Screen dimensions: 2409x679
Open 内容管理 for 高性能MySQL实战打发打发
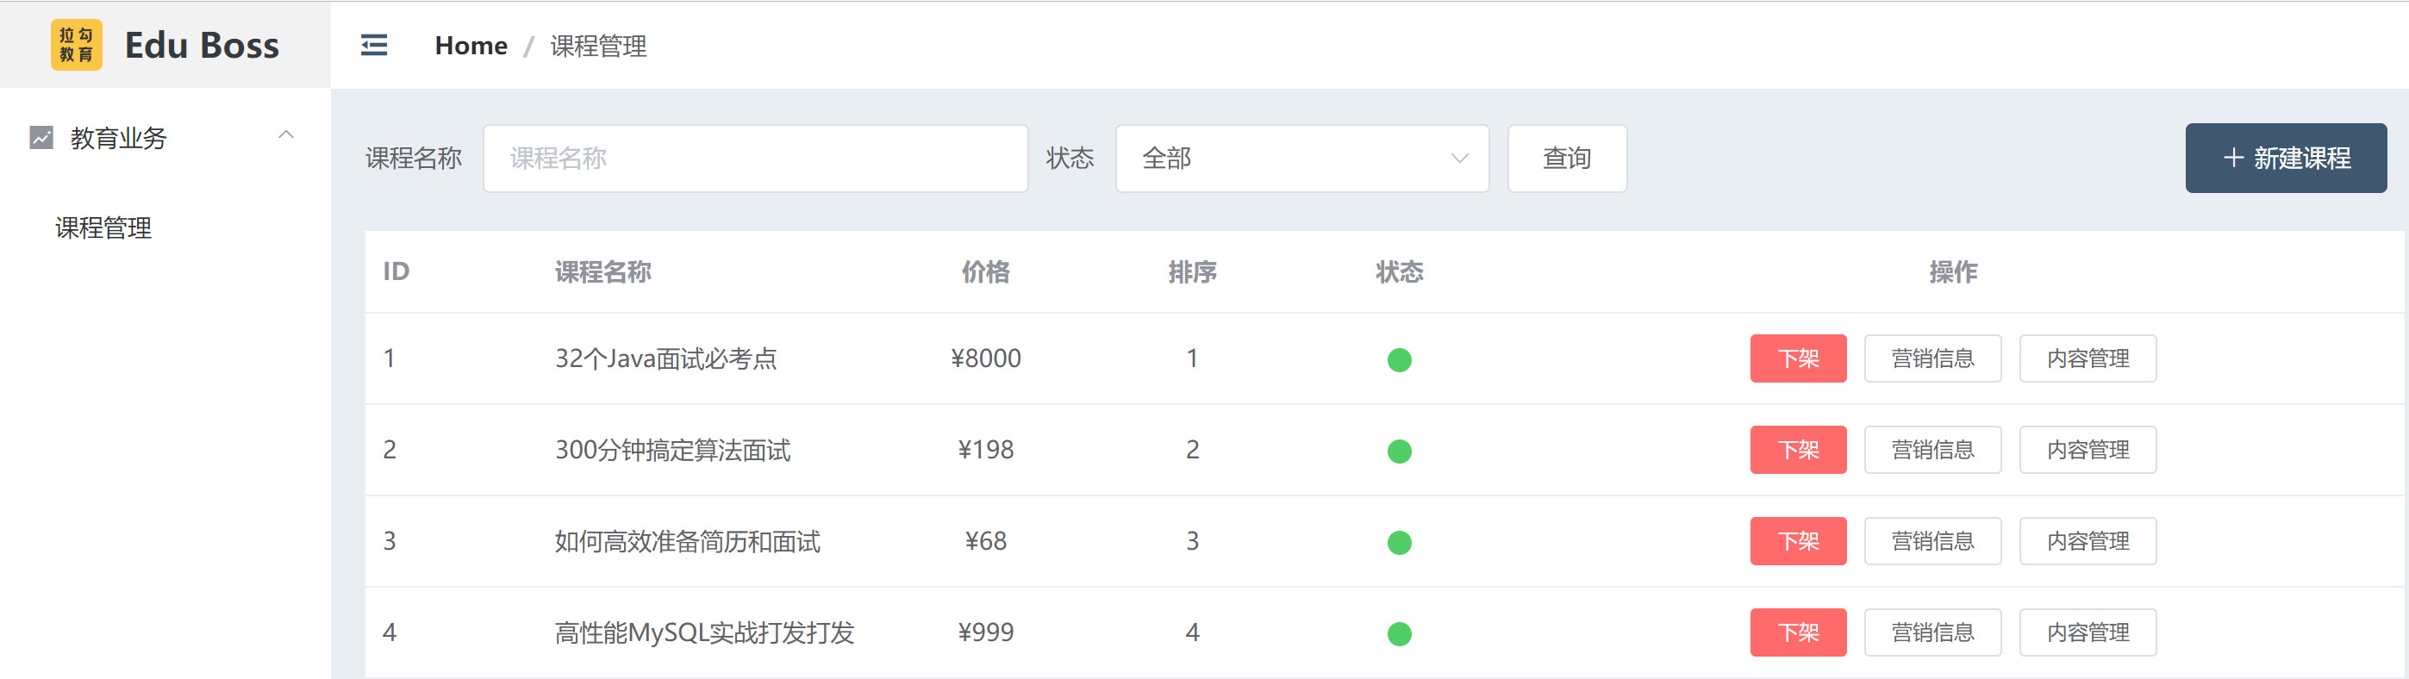[x=2088, y=633]
